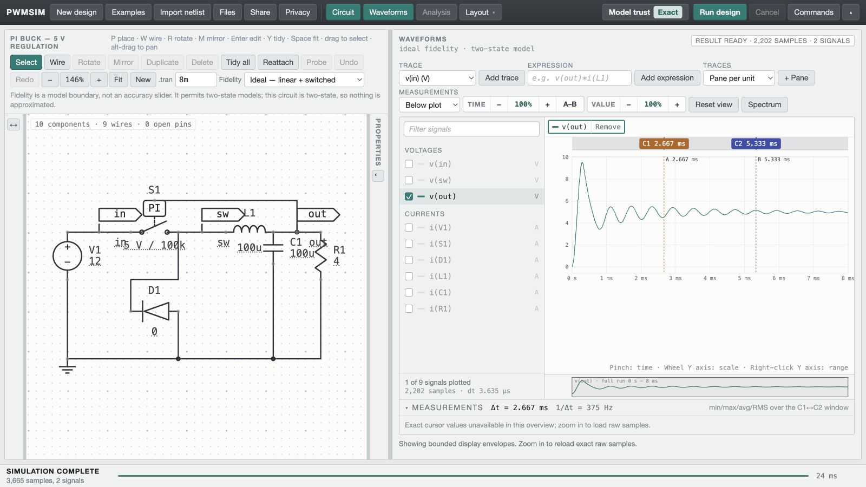Switch to the Circuit tab
Image resolution: width=866 pixels, height=487 pixels.
(343, 12)
